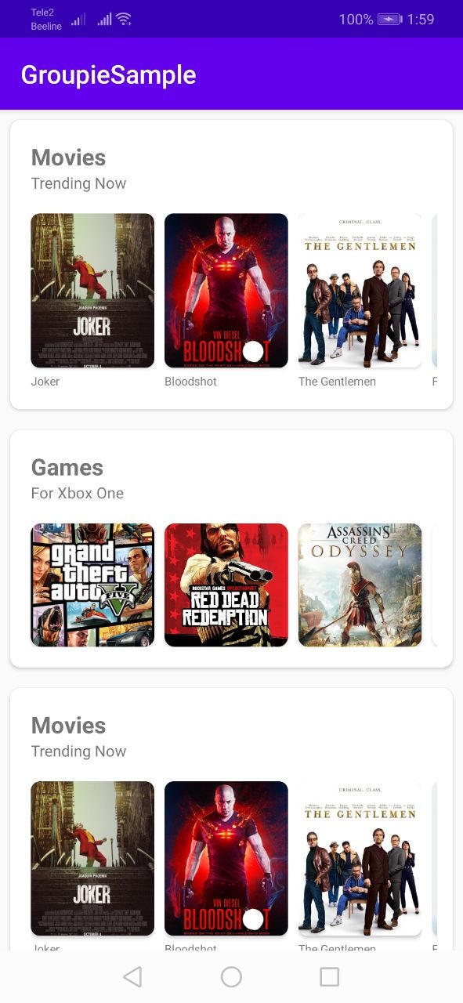The height and width of the screenshot is (1003, 463).
Task: Tap the battery icon in status bar
Action: coord(389,19)
